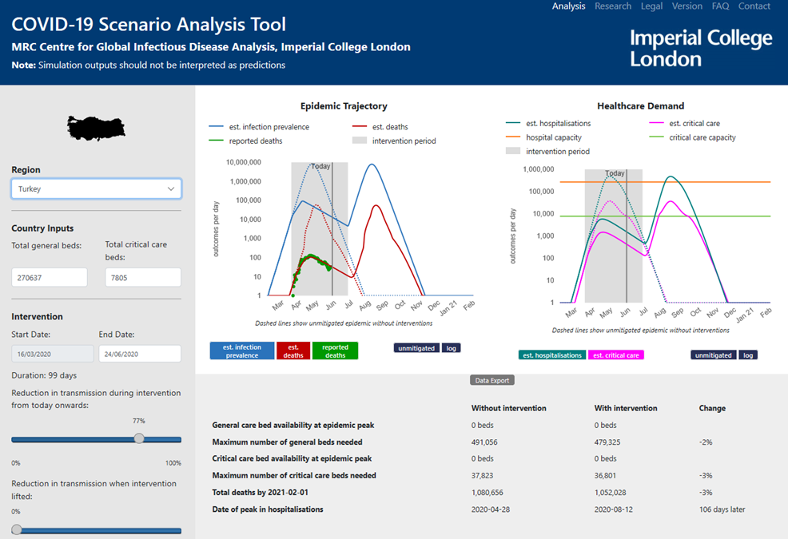Click the Total general beds input field

(49, 278)
